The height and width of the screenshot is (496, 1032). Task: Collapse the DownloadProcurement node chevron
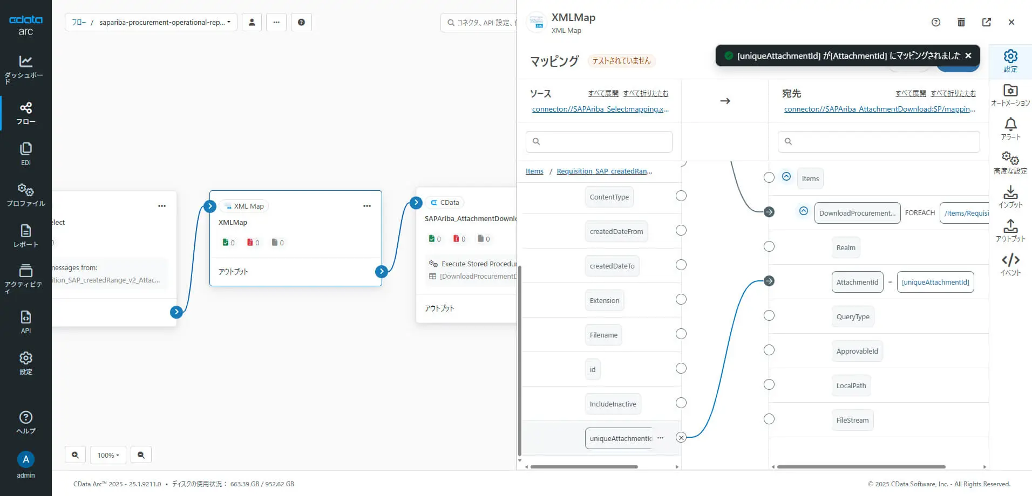point(804,211)
